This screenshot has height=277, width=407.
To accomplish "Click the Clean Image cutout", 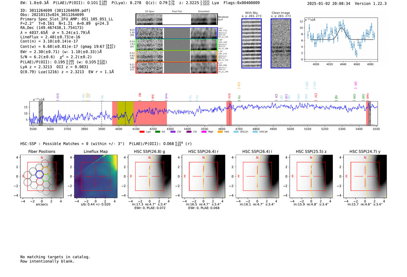I will click(281, 43).
